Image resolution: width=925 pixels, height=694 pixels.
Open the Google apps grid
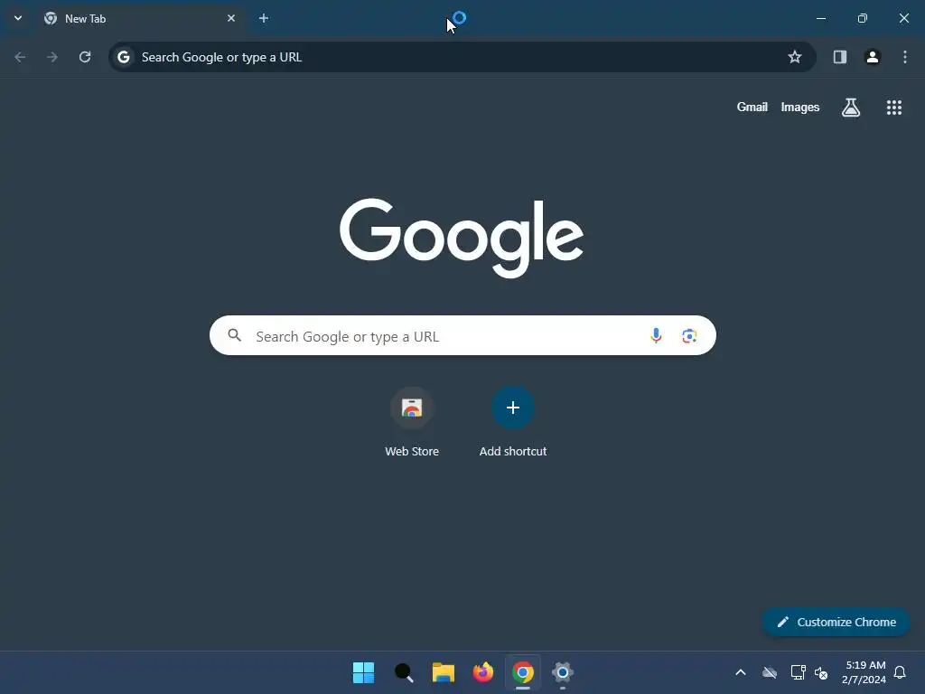[894, 108]
